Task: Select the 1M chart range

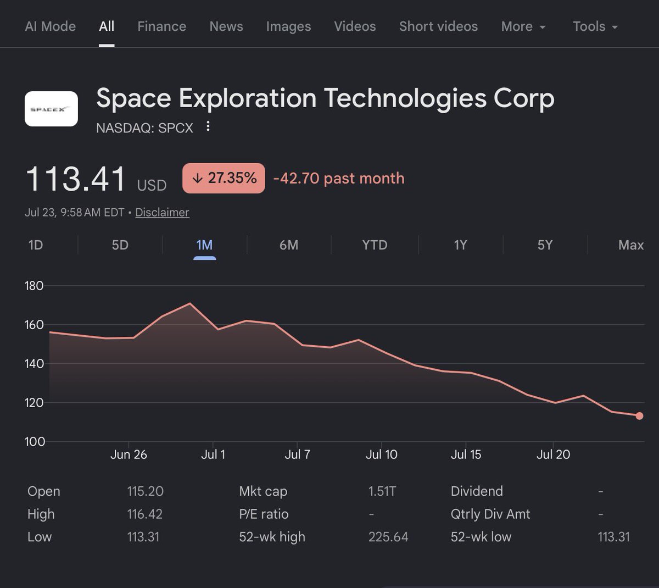Action: [x=204, y=245]
